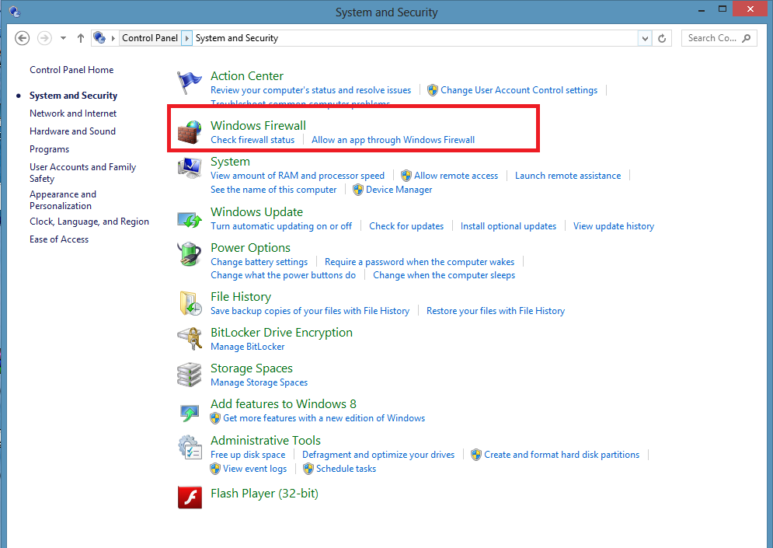The image size is (773, 548).
Task: Review your computer's status and resolve issues
Action: point(311,90)
